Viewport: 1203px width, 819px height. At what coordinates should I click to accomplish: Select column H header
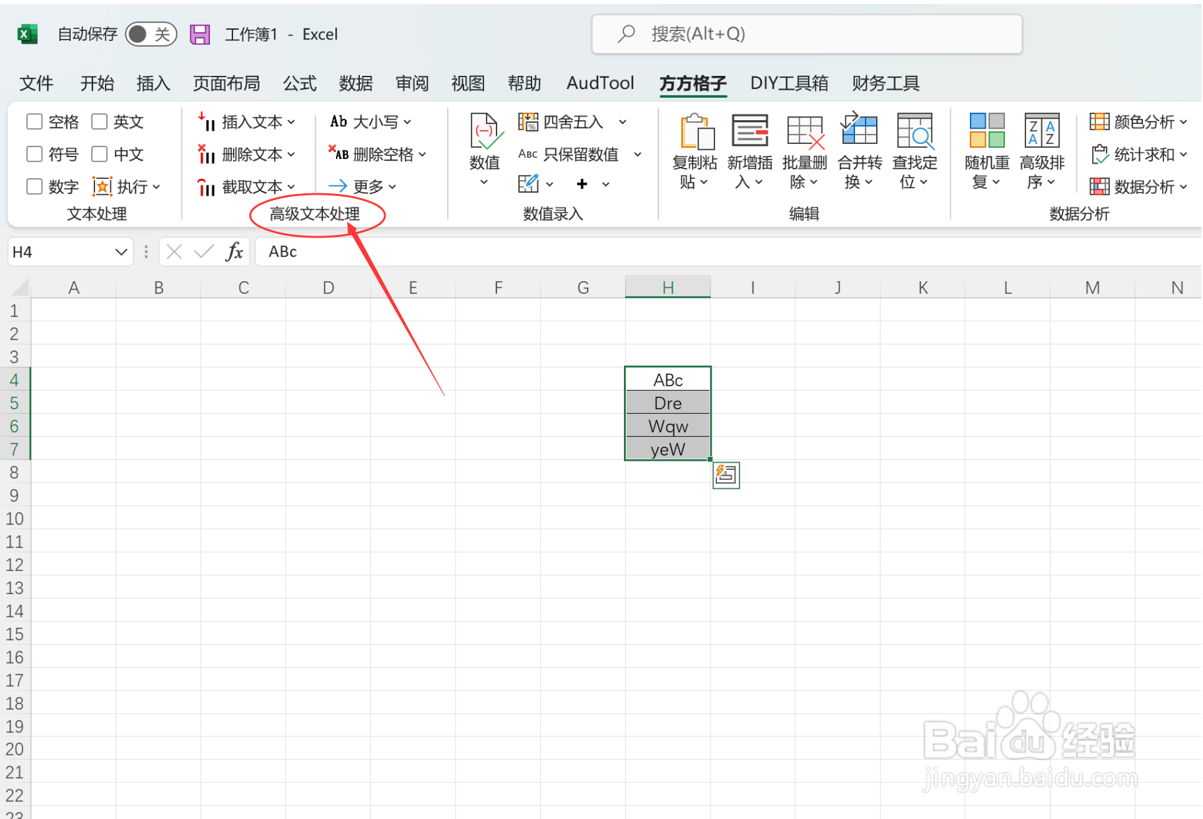668,287
